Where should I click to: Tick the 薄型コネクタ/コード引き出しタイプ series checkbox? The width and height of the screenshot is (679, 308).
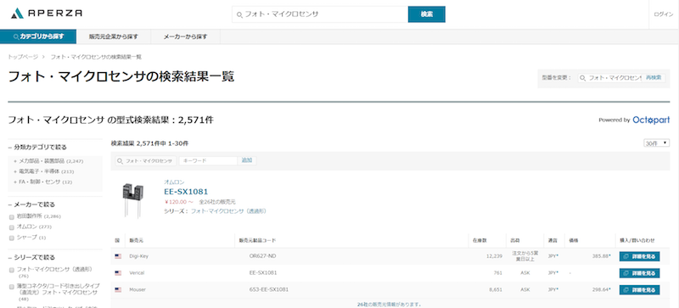(12, 287)
